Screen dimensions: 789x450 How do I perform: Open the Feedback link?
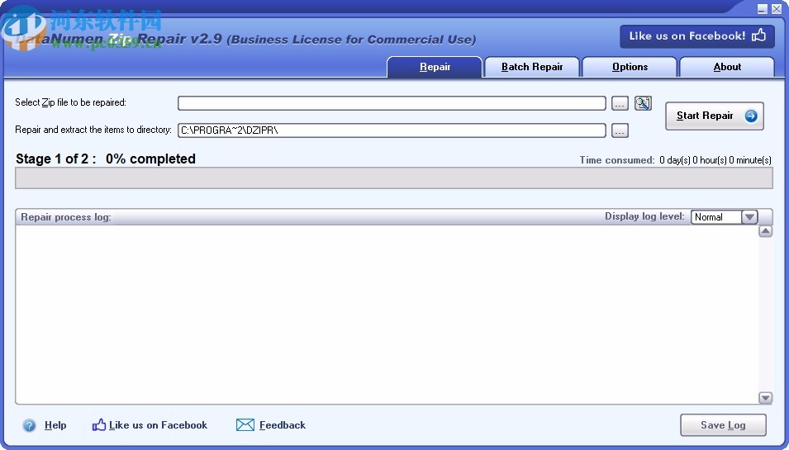point(283,425)
